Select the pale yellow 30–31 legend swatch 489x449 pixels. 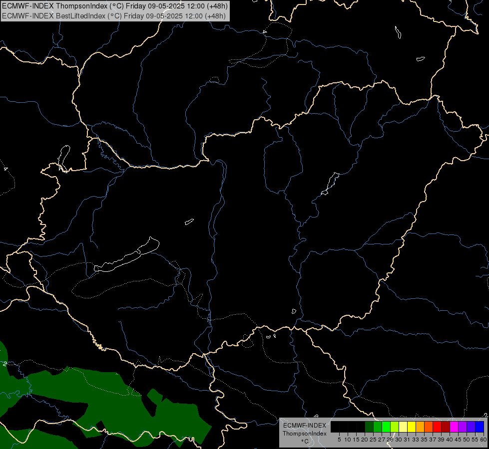(x=403, y=427)
